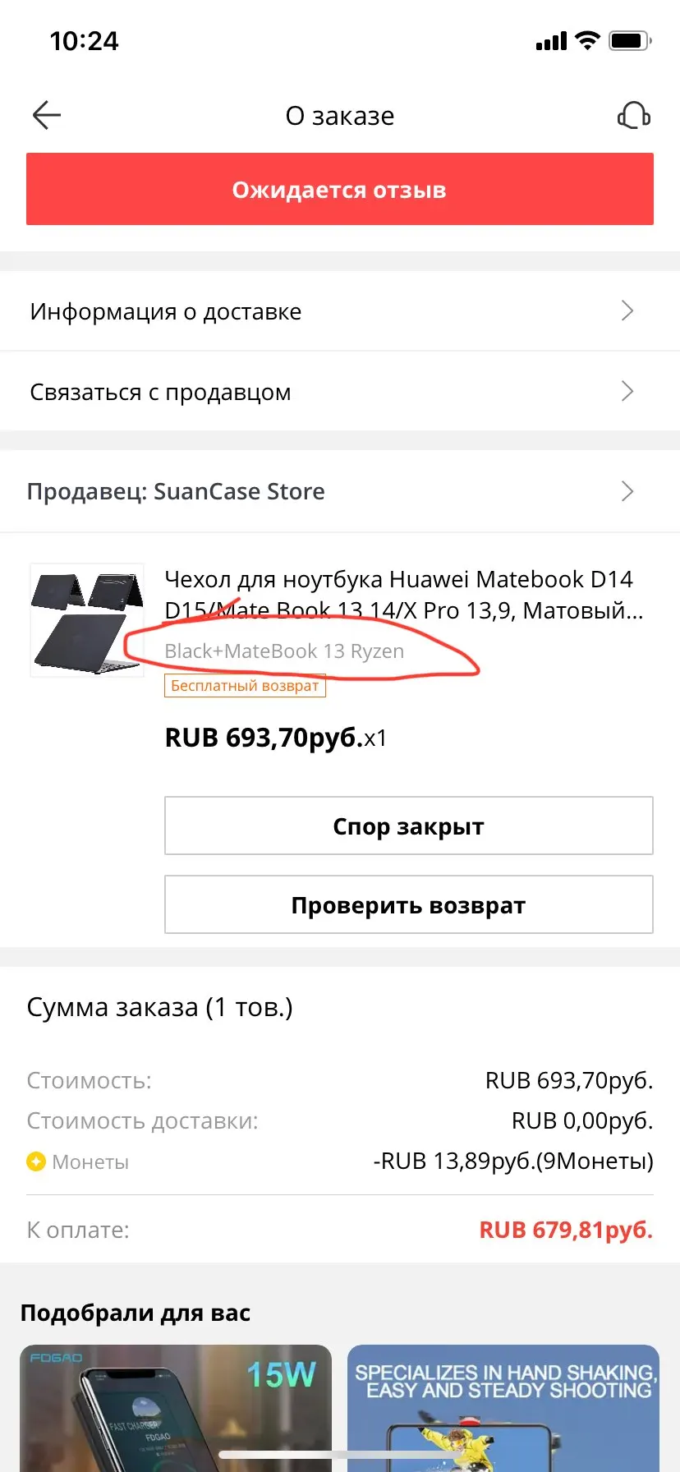Tap the battery status icon
Screen dimensions: 680x1472
coord(630,40)
